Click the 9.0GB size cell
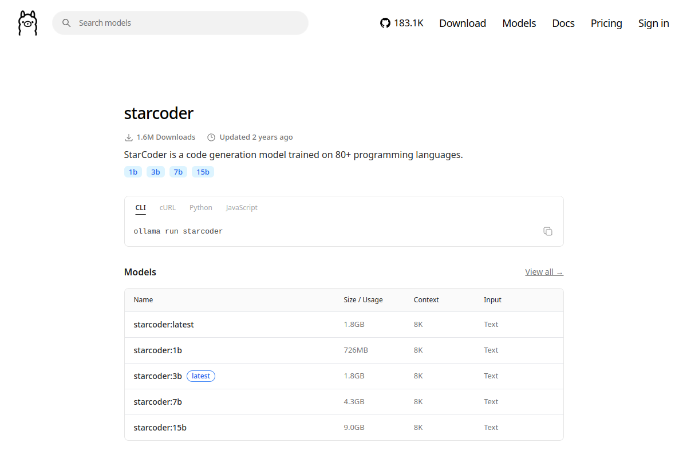 (x=354, y=428)
